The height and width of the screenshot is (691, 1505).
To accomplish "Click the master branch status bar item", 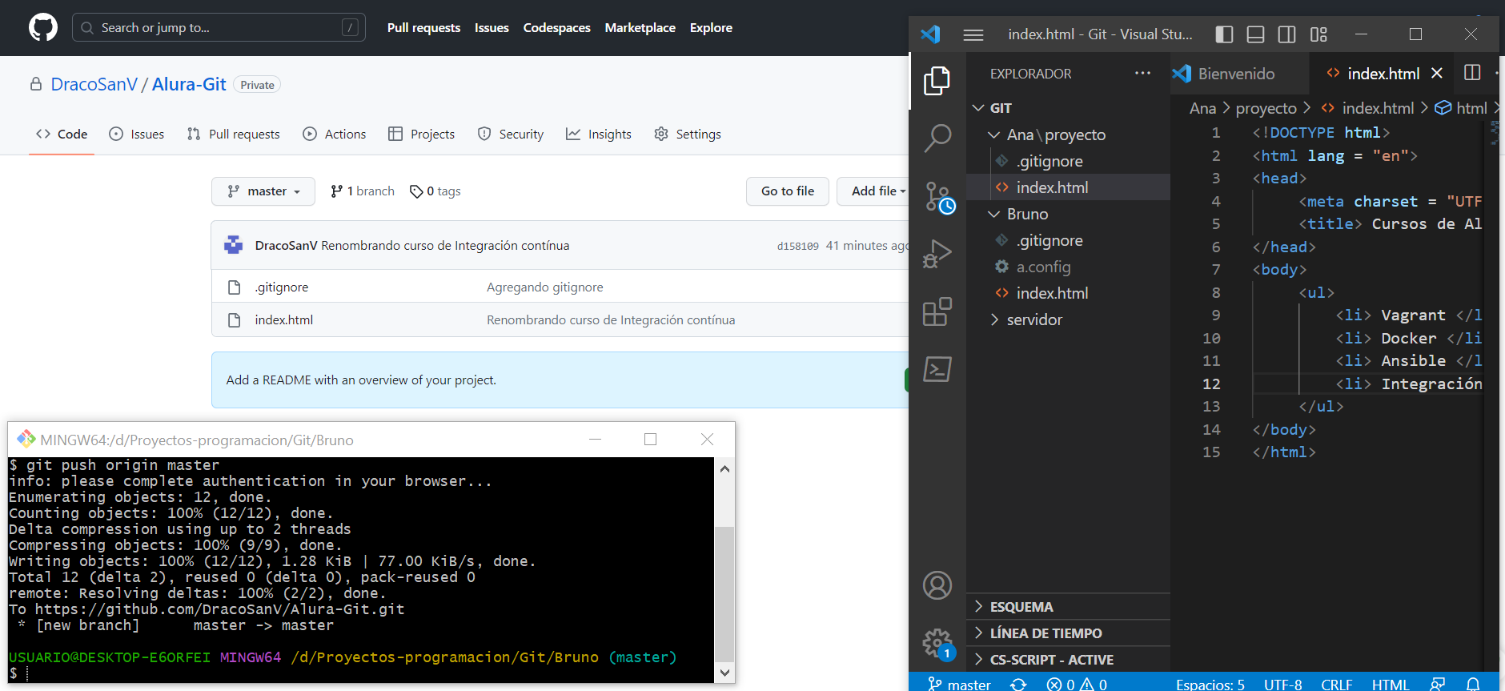I will pyautogui.click(x=959, y=684).
